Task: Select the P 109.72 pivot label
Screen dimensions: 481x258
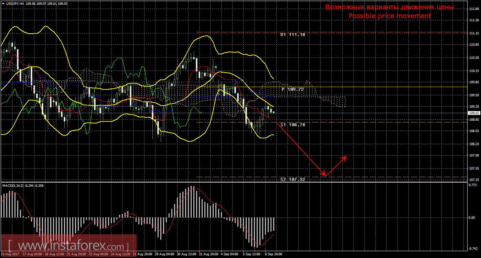Action: (x=292, y=89)
